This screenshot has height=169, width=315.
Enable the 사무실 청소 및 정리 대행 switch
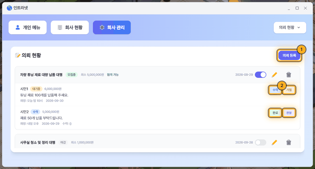pos(261,142)
